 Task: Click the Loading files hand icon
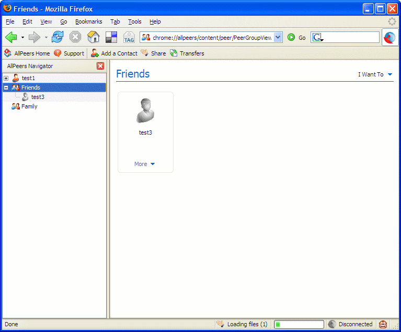221,324
